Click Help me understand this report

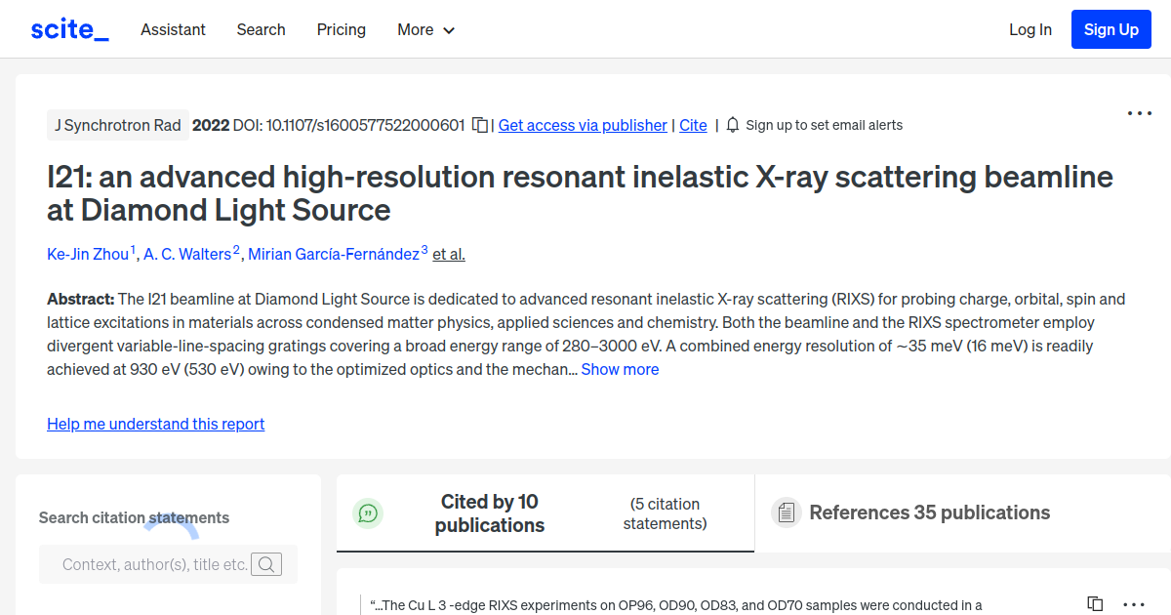pos(155,424)
